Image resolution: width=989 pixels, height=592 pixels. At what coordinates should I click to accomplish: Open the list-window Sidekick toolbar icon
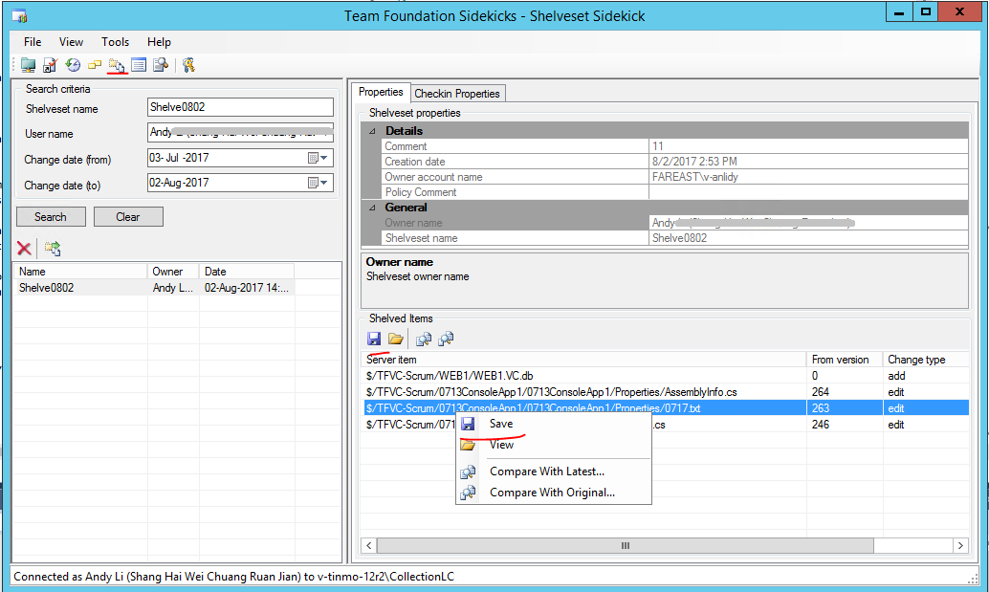[139, 65]
